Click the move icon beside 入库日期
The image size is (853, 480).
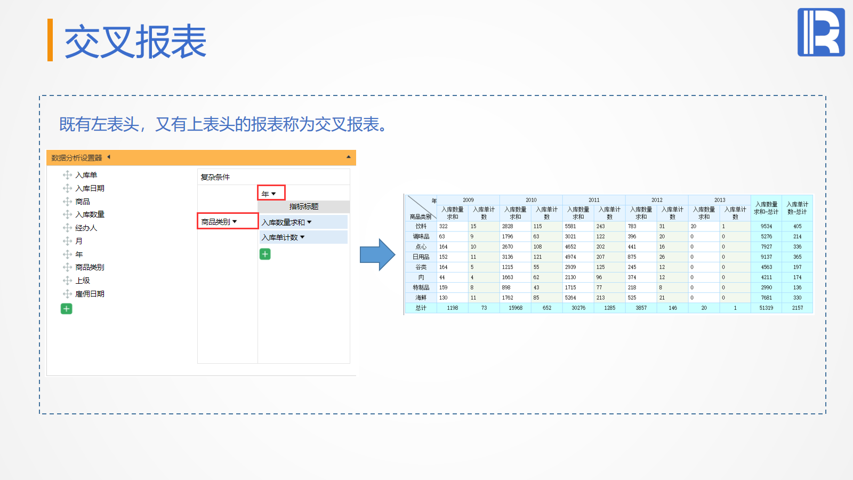[x=67, y=188]
